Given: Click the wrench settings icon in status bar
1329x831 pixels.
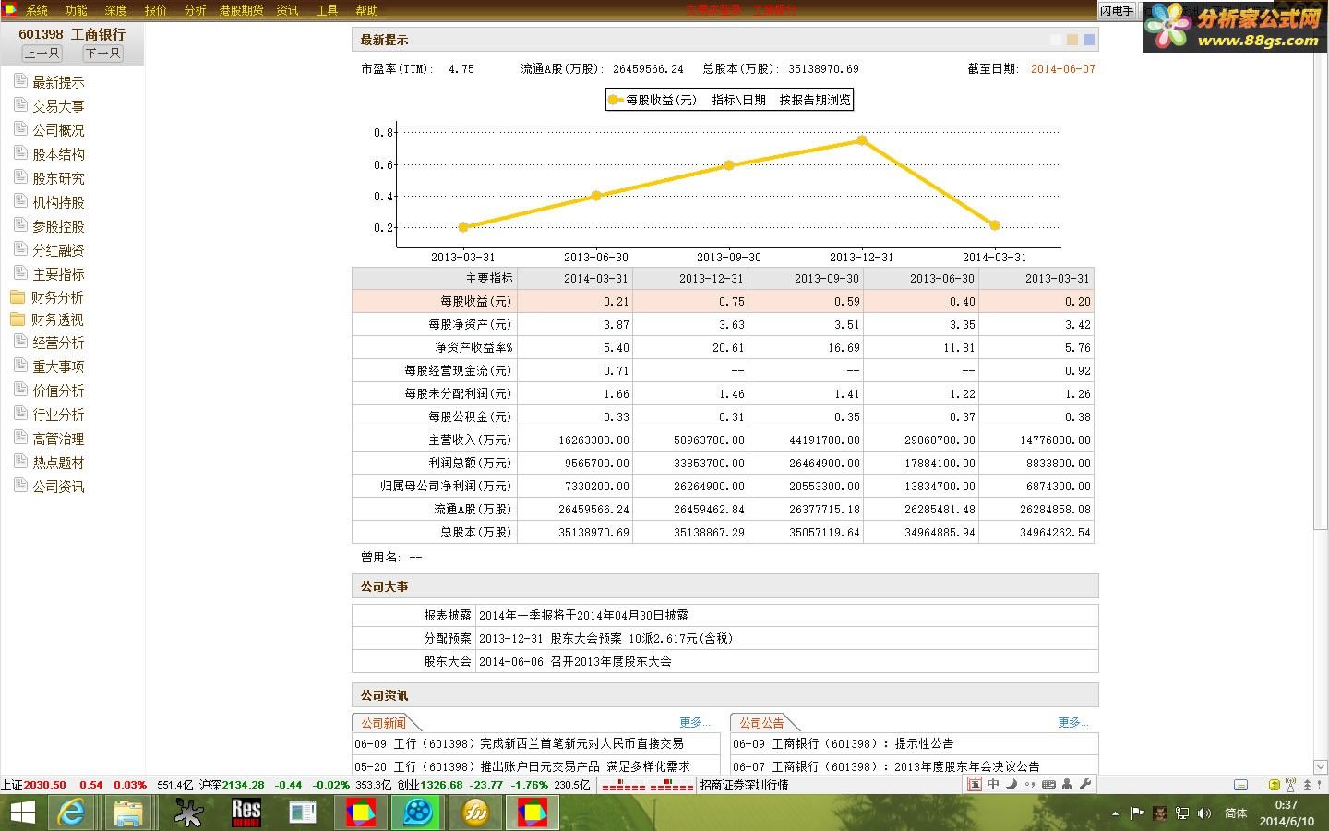Looking at the screenshot, I should click(1085, 785).
